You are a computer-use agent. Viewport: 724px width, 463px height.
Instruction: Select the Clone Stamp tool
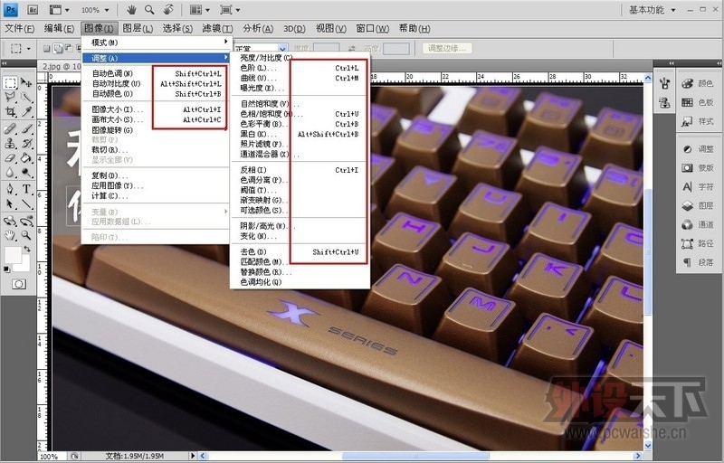point(10,144)
